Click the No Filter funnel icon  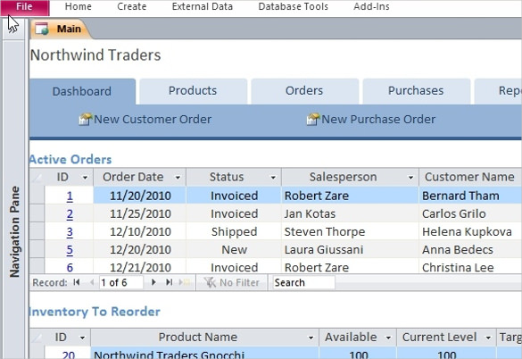click(x=211, y=283)
